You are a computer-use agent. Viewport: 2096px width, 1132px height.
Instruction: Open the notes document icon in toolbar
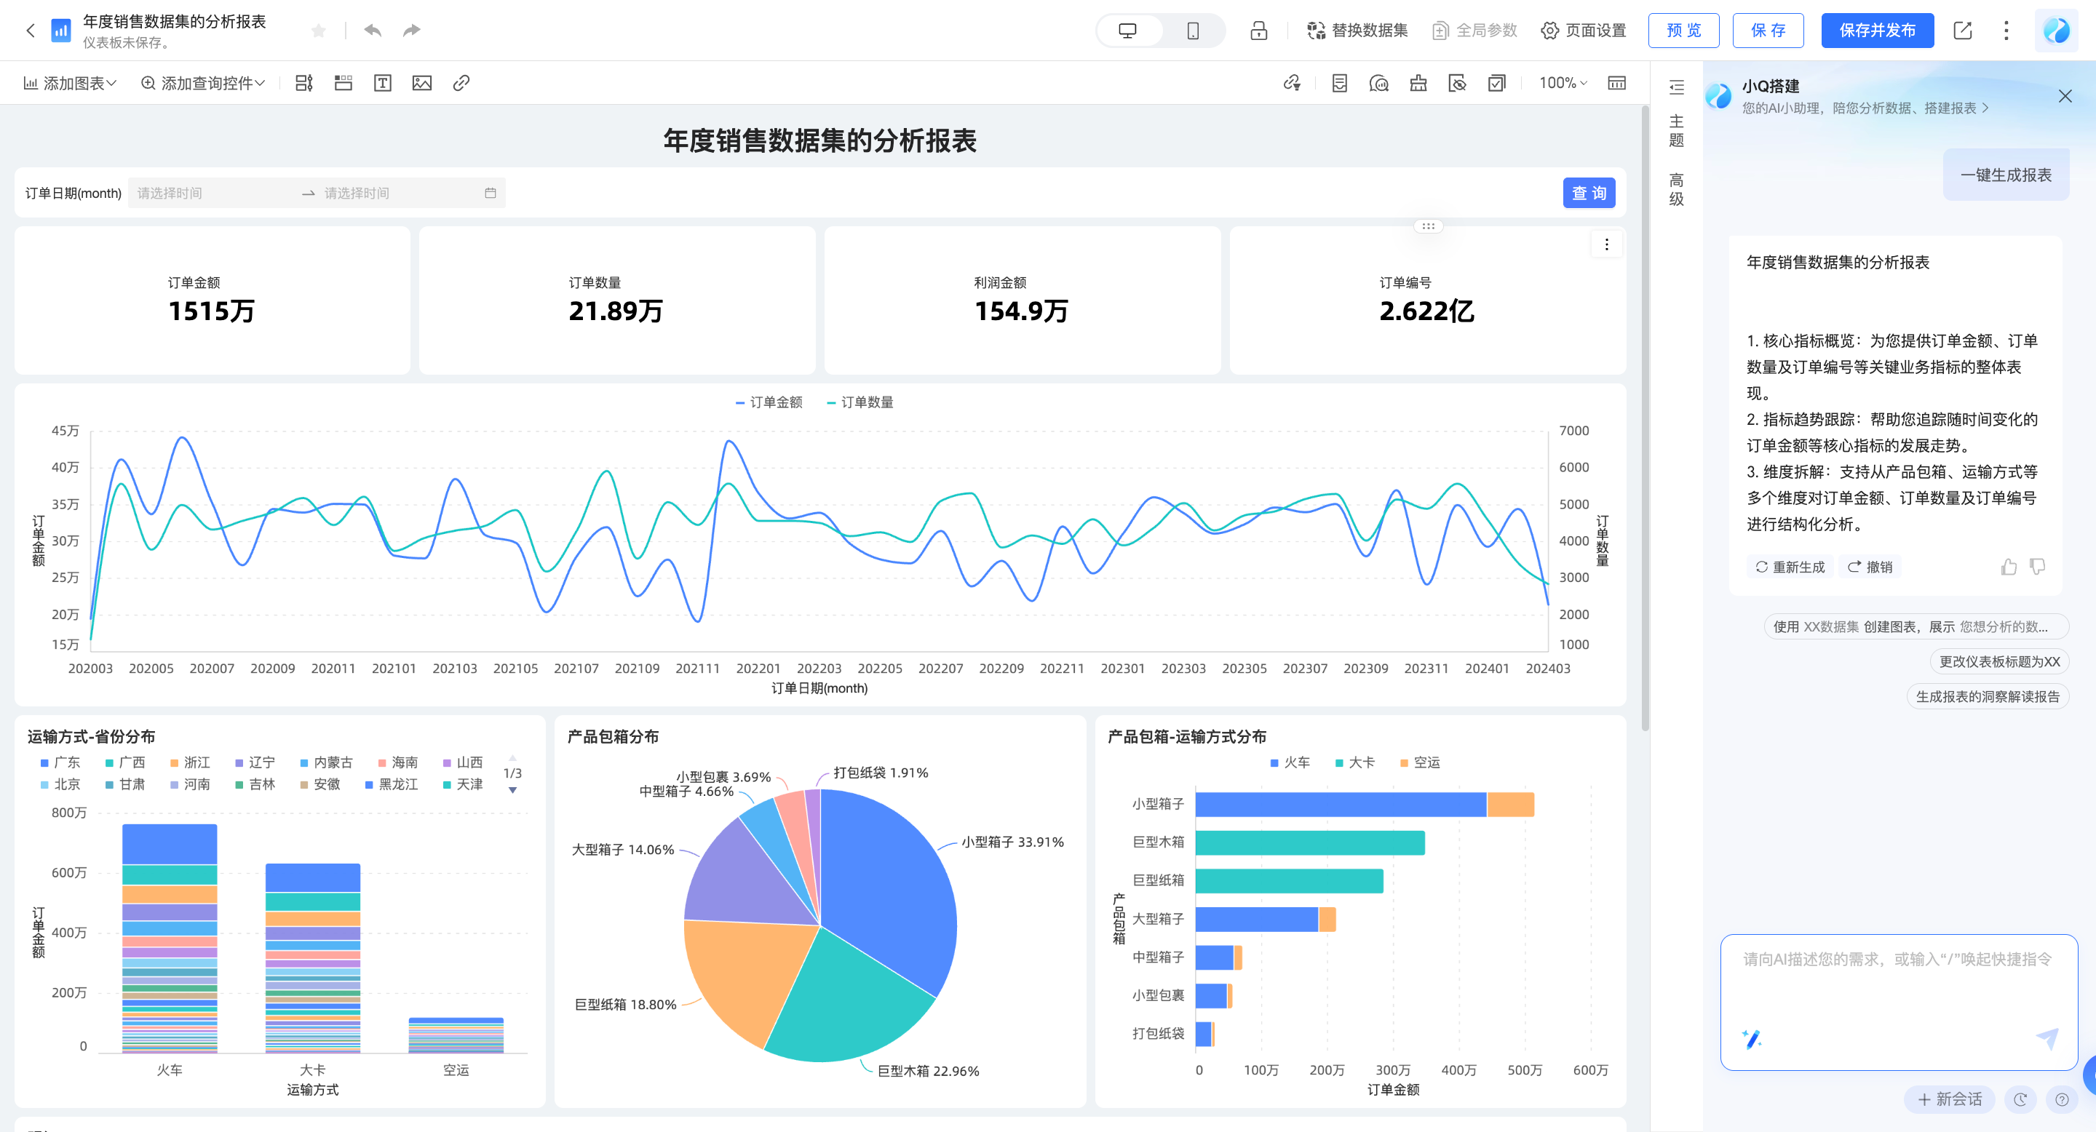point(1339,83)
